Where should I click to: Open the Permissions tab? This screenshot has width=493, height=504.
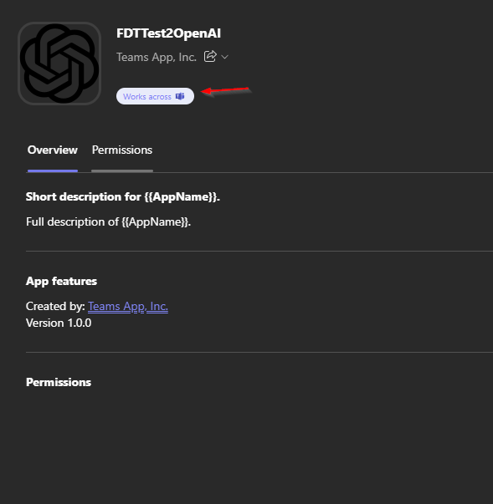pyautogui.click(x=122, y=150)
